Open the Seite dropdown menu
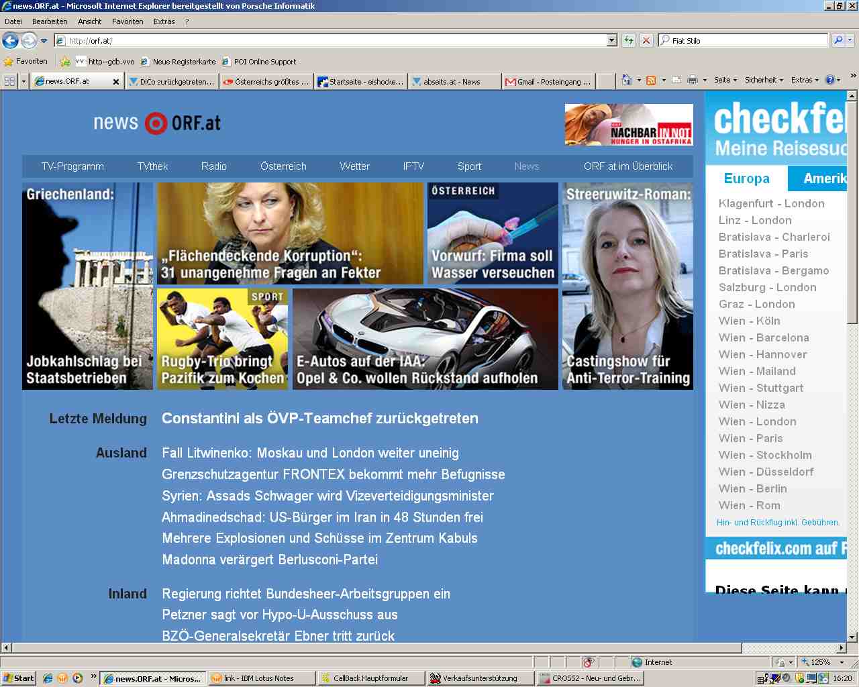Screen dimensions: 859x687 [x=725, y=80]
